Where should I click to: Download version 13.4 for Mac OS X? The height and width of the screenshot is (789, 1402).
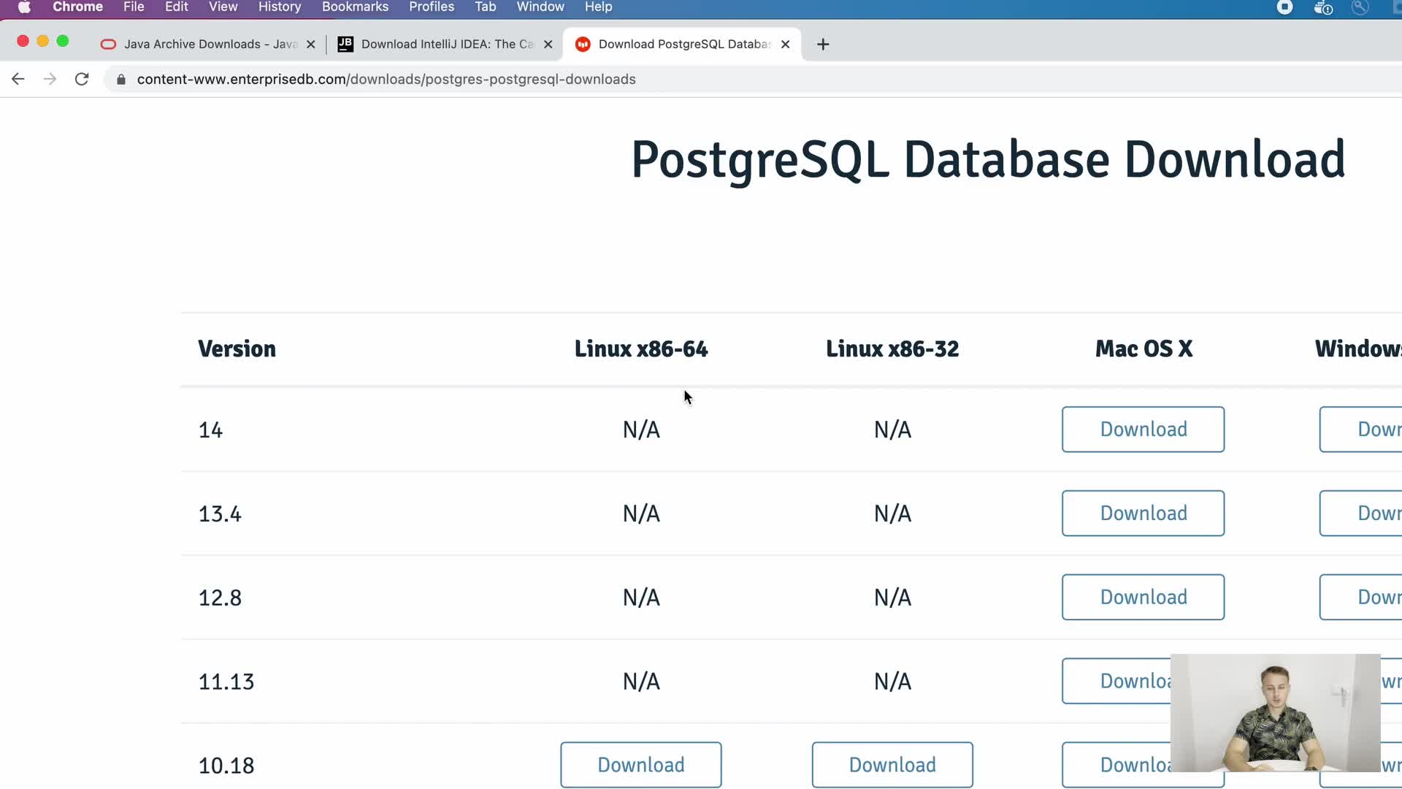(1143, 514)
